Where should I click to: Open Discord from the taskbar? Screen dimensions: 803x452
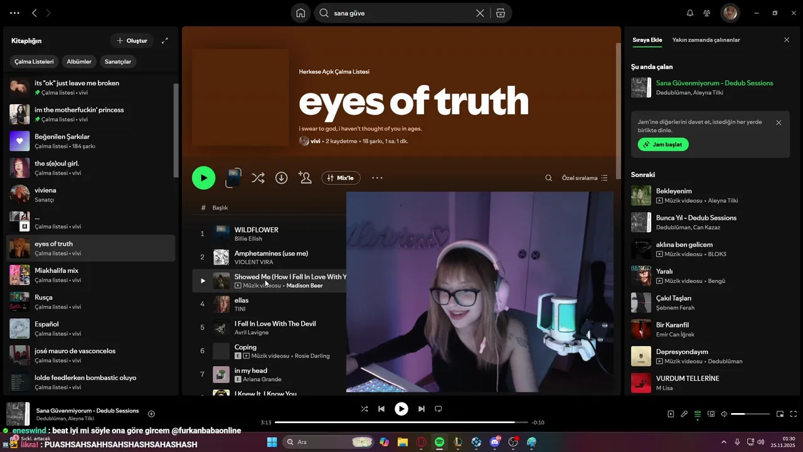point(495,442)
